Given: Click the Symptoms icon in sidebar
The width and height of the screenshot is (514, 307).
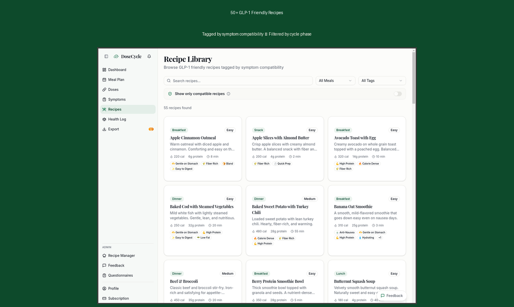Looking at the screenshot, I should tap(104, 99).
